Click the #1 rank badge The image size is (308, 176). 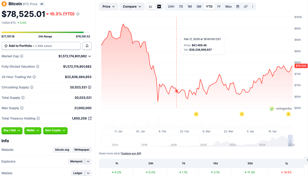pos(42,4)
